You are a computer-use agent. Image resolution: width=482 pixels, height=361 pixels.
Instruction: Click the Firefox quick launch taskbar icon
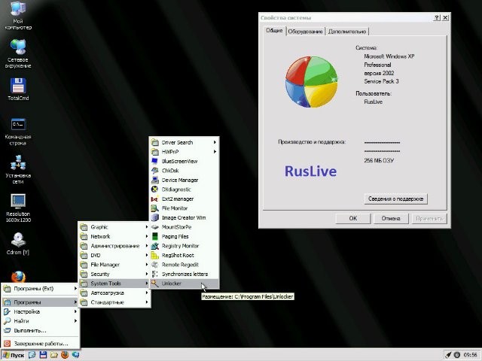tap(65, 355)
